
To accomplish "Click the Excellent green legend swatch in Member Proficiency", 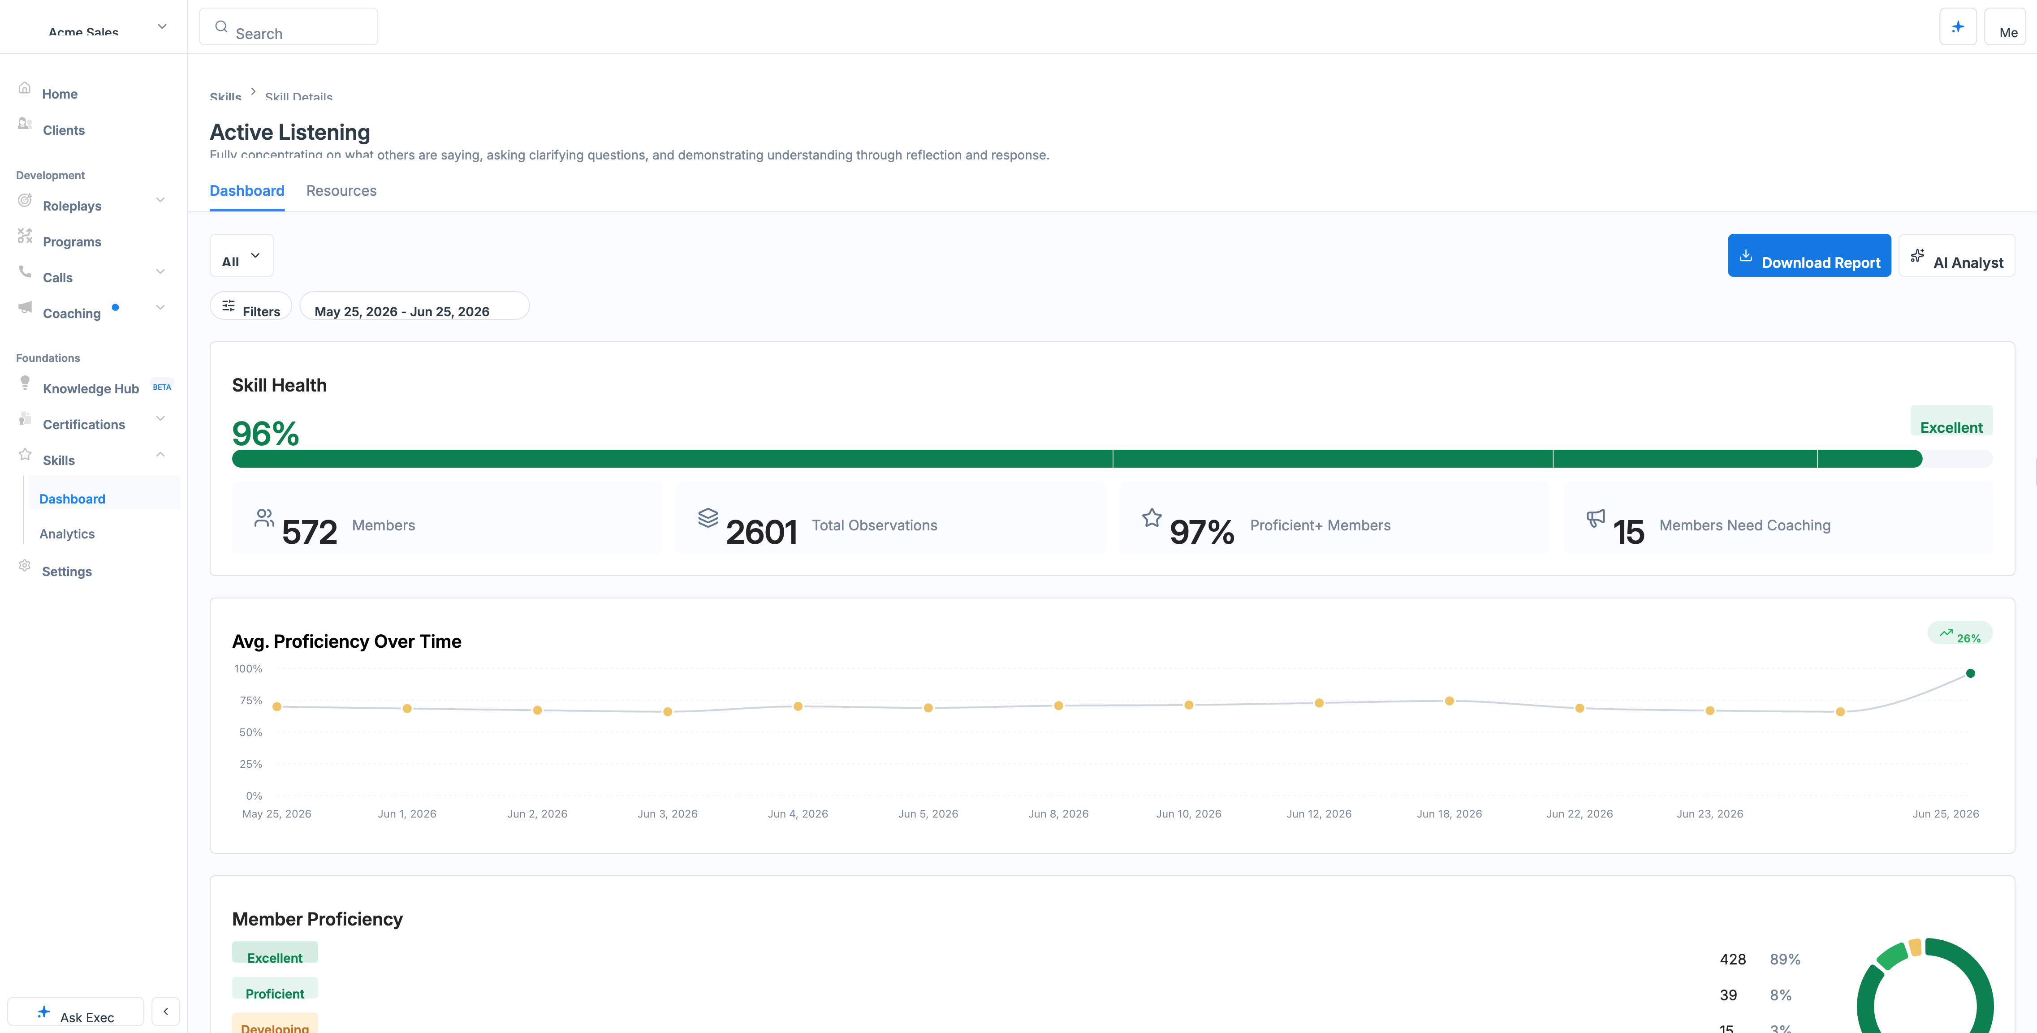I will click(274, 951).
